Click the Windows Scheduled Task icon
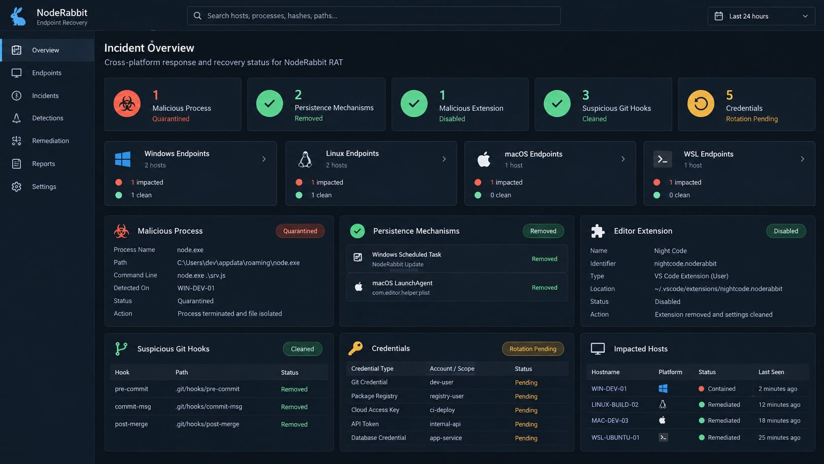Screen dimensions: 824x464 358,257
